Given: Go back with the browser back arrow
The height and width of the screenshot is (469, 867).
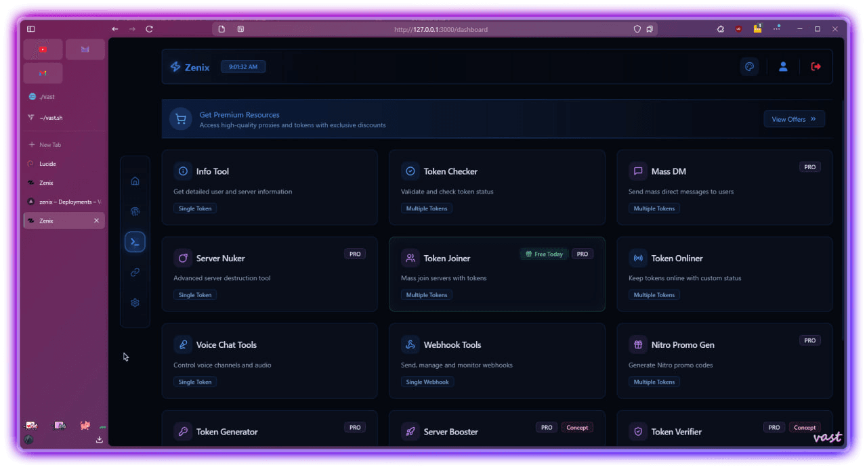Looking at the screenshot, I should 115,29.
